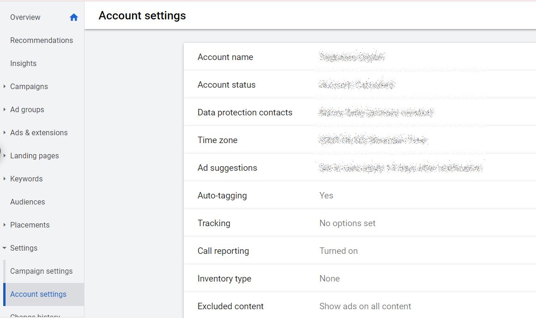Open the Landing pages section
The width and height of the screenshot is (536, 318).
[x=34, y=156]
